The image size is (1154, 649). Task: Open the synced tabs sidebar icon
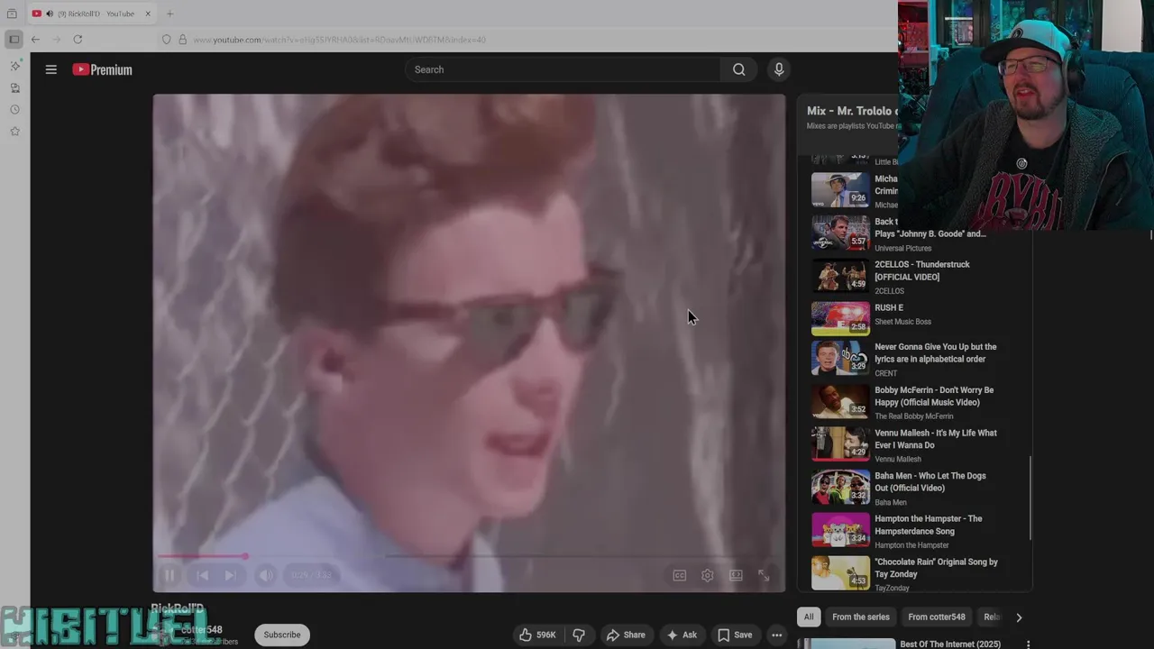tap(14, 88)
